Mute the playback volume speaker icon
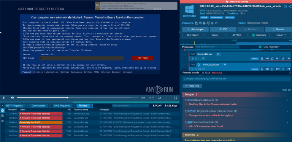Viewport: 292px width, 142px height. coord(12,98)
